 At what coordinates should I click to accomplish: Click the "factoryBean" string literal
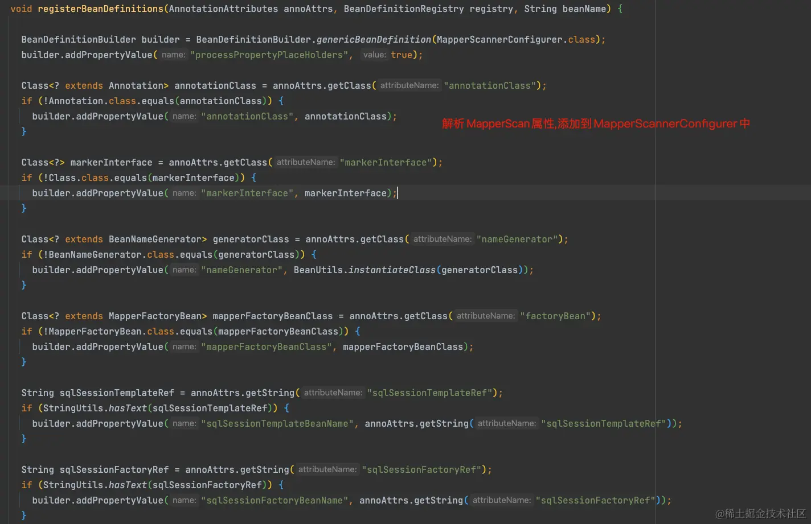555,316
